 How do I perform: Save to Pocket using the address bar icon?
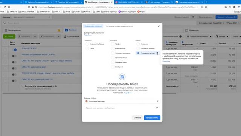click(202, 7)
